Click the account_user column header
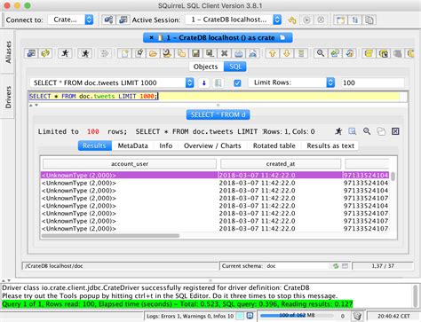 click(130, 164)
